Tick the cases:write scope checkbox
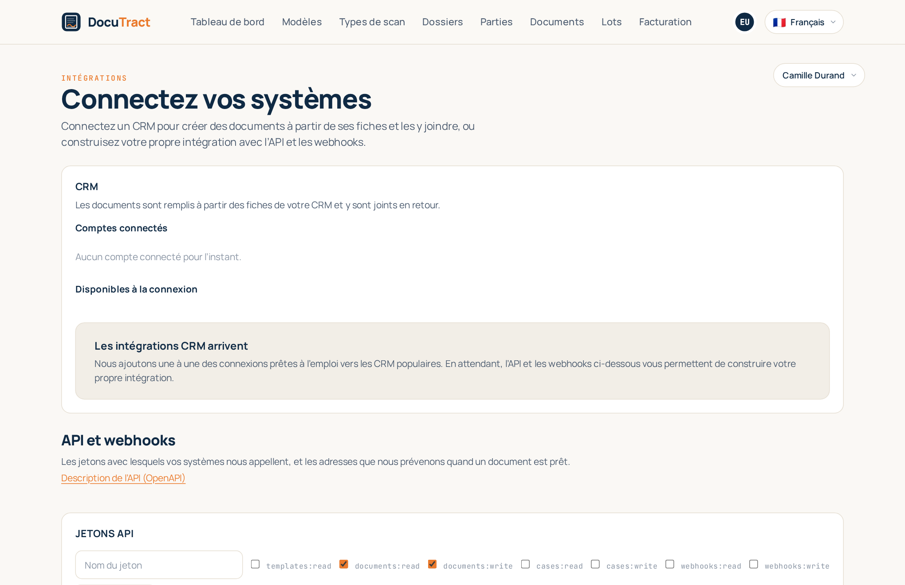The image size is (905, 585). pos(595,564)
